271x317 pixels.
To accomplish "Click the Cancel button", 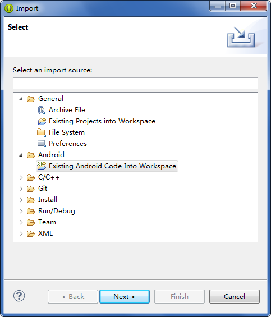I will [235, 297].
